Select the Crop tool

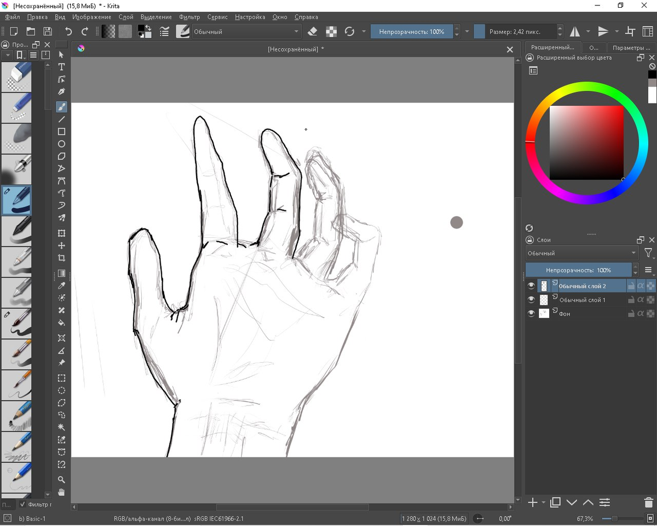(x=62, y=258)
